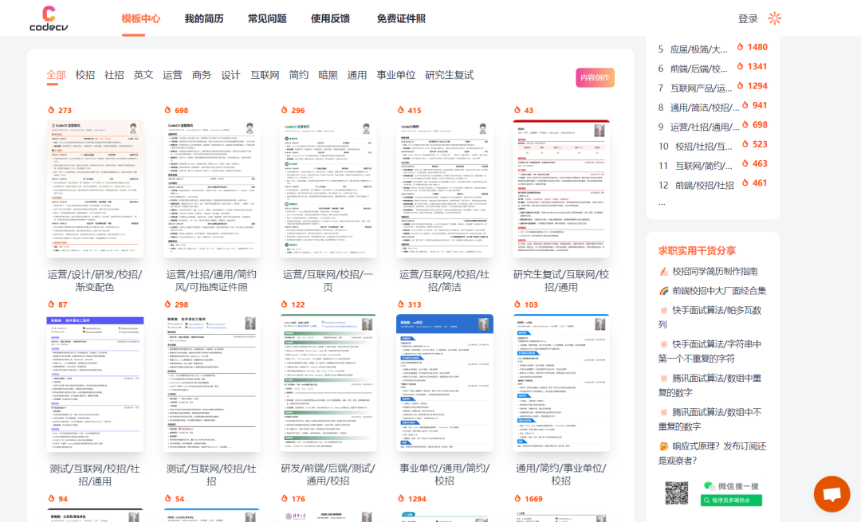The width and height of the screenshot is (861, 522).
Task: Open 使用反馈 page
Action: coord(330,18)
